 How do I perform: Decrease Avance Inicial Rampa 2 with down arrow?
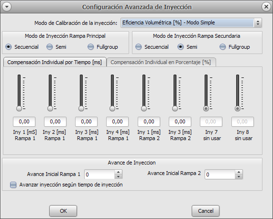tap(239, 176)
